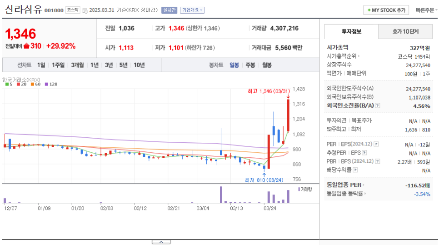This screenshot has width=439, height=245.
Task: Click the MY STOCK 추가 button
Action: 386,10
